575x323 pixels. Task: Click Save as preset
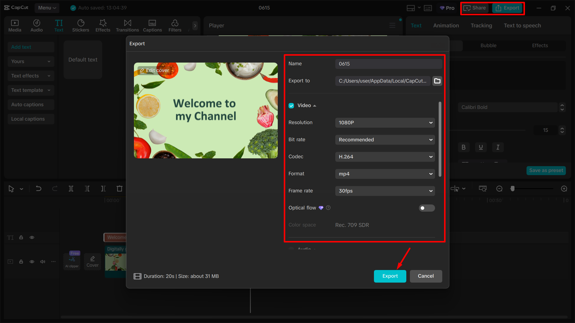pyautogui.click(x=546, y=170)
